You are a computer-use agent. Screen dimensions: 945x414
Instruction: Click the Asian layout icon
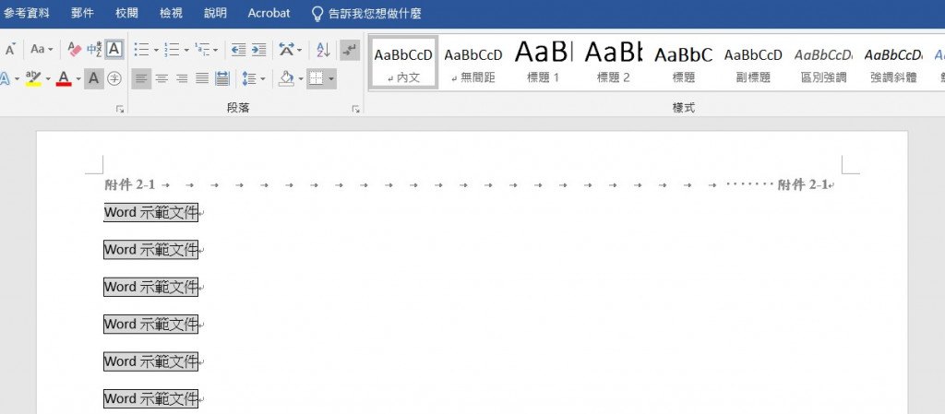286,50
